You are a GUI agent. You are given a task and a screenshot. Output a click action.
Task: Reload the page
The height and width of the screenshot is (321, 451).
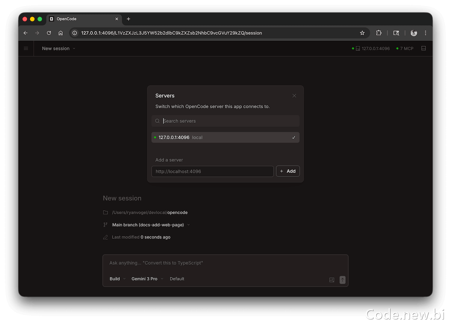(49, 33)
